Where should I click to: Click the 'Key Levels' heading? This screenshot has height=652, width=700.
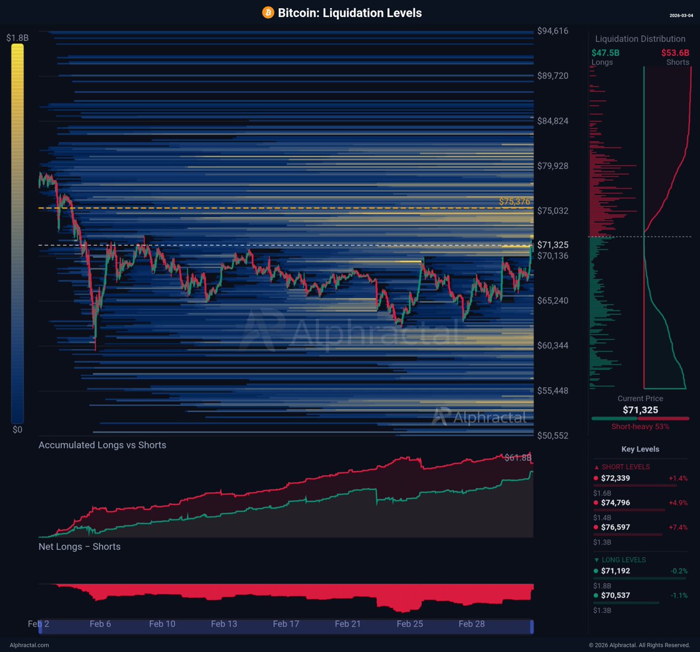tap(640, 449)
